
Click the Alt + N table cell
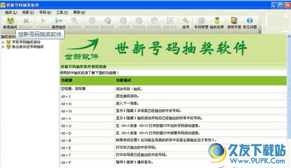pos(87,104)
